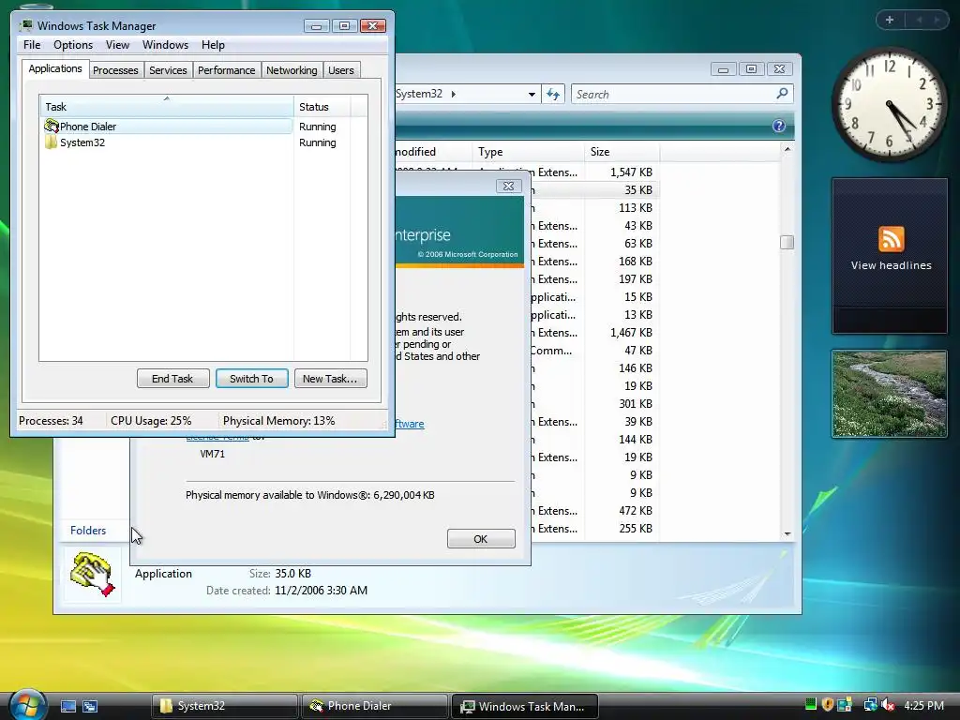Click the Explorer scroll up arrow

787,149
